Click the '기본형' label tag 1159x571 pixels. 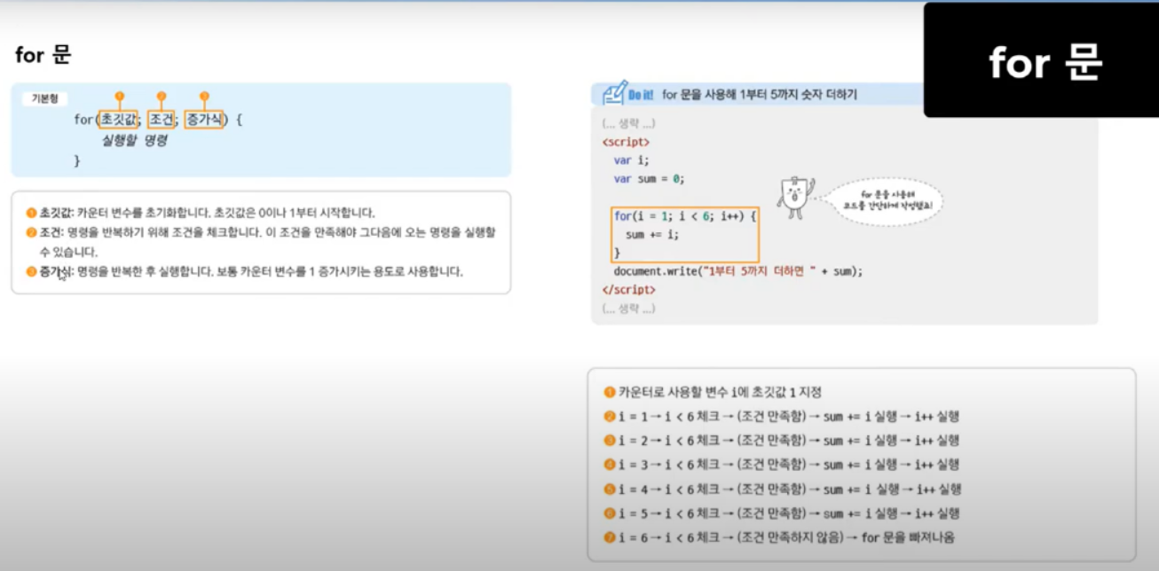(44, 98)
